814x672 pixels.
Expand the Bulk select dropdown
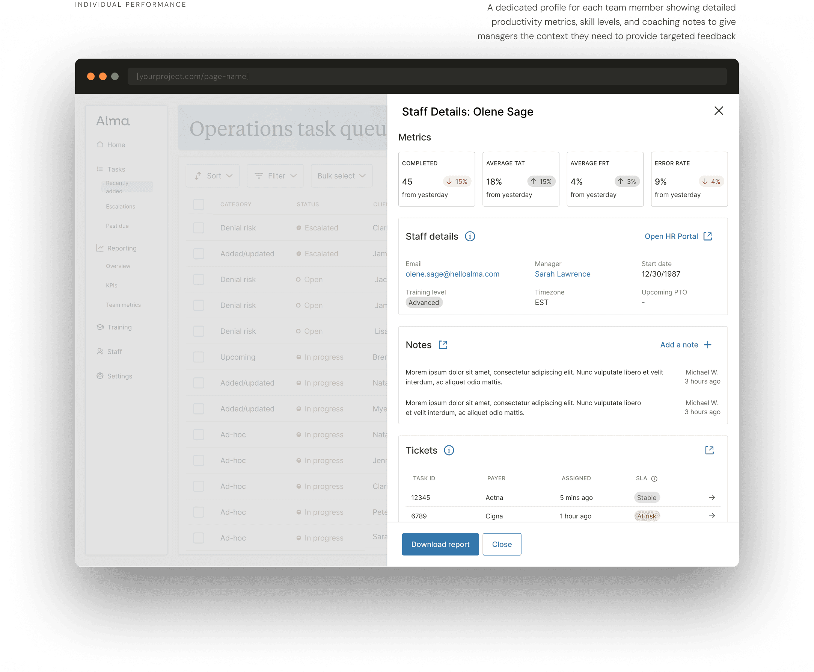tap(341, 176)
